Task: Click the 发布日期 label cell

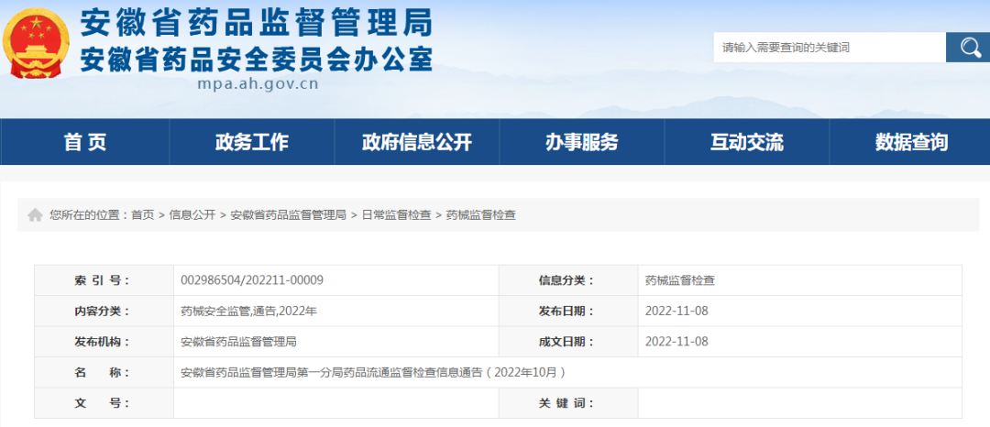Action: (x=568, y=311)
